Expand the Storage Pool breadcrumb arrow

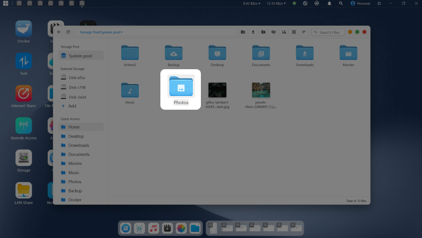(x=122, y=32)
